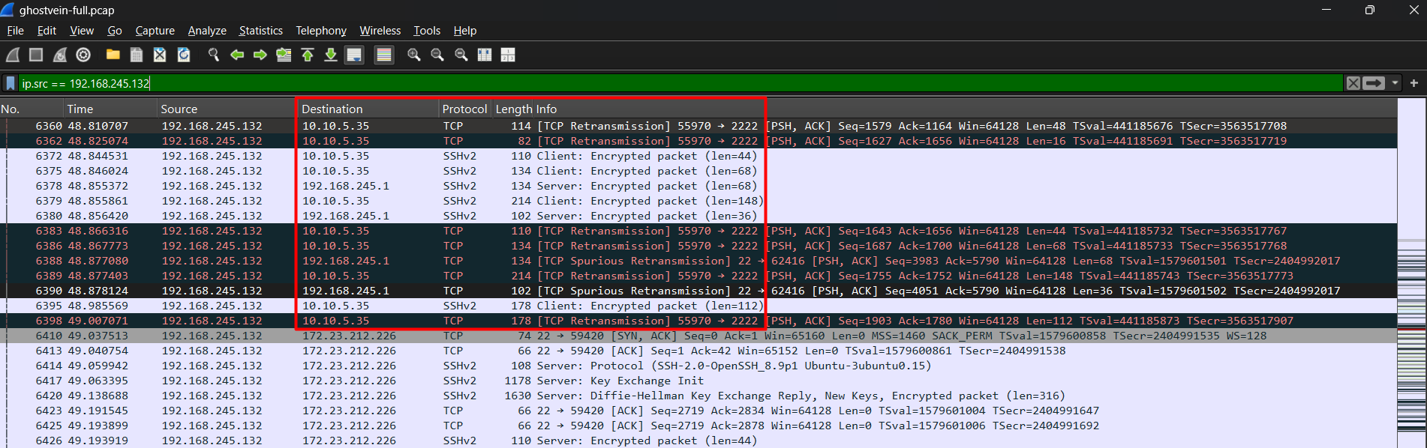Select packet 6410 SYN, ACK row

pyautogui.click(x=698, y=336)
